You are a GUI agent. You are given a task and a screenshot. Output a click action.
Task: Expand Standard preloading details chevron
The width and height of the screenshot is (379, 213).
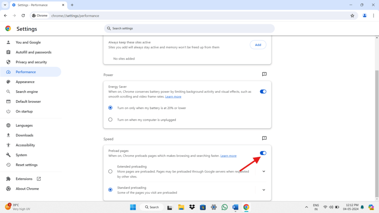[264, 190]
